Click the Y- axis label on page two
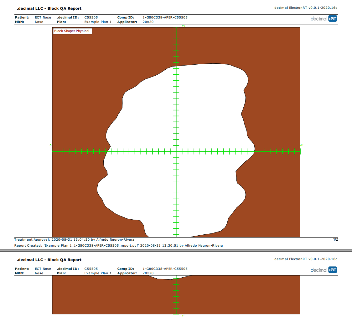Image resolution: width=352 pixels, height=326 pixels. pyautogui.click(x=184, y=316)
